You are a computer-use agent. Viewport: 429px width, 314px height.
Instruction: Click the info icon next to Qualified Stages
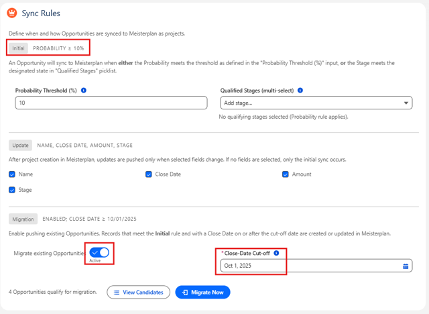click(x=300, y=91)
